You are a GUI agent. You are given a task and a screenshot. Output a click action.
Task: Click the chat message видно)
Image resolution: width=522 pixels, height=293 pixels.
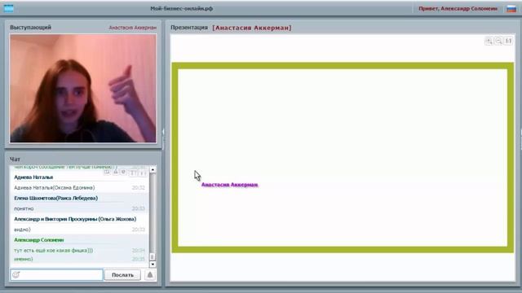[x=22, y=230]
